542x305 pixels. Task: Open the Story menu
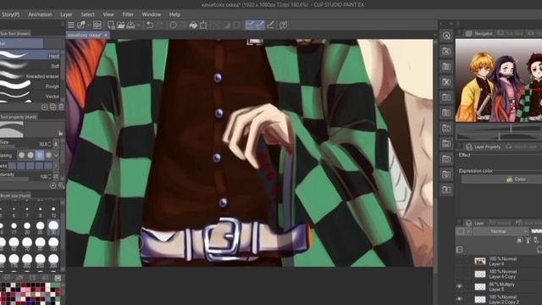(10, 14)
